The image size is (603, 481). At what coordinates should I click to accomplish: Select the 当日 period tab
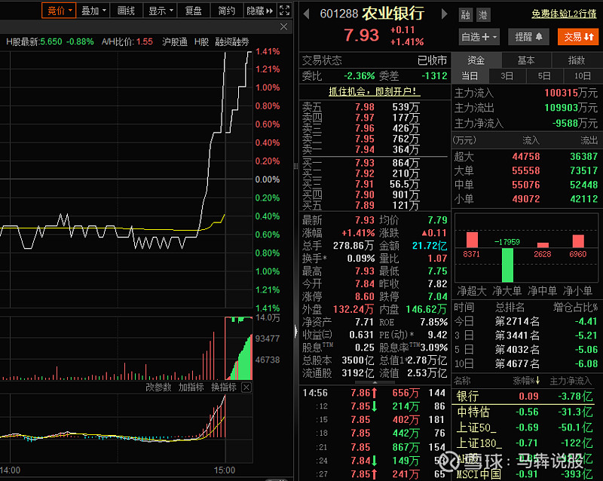pos(470,76)
